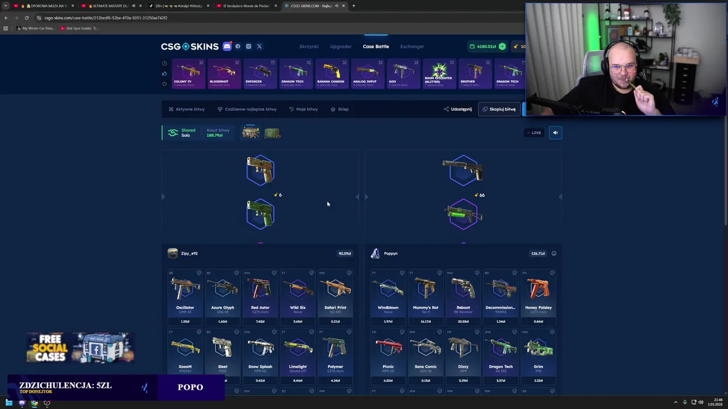Click shield icon on the Oscillator card
This screenshot has width=728, height=409.
coord(198,273)
